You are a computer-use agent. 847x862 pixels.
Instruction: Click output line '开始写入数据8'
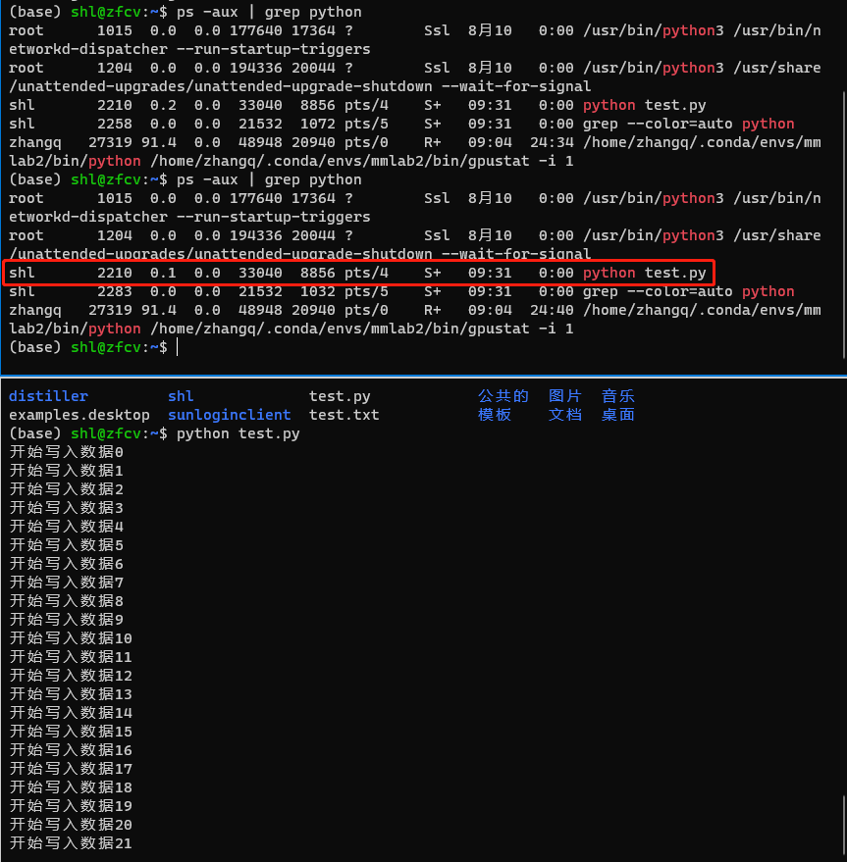pyautogui.click(x=66, y=601)
